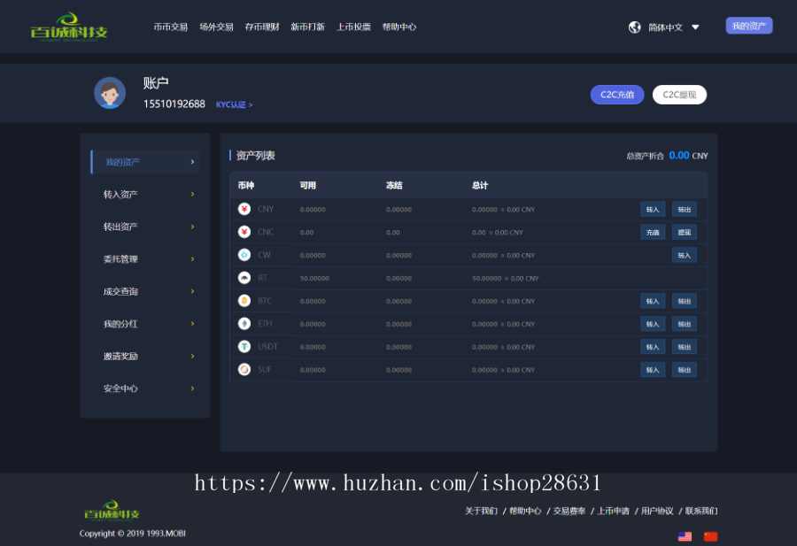797x546 pixels.
Task: Click the ETH coin icon
Action: click(244, 324)
